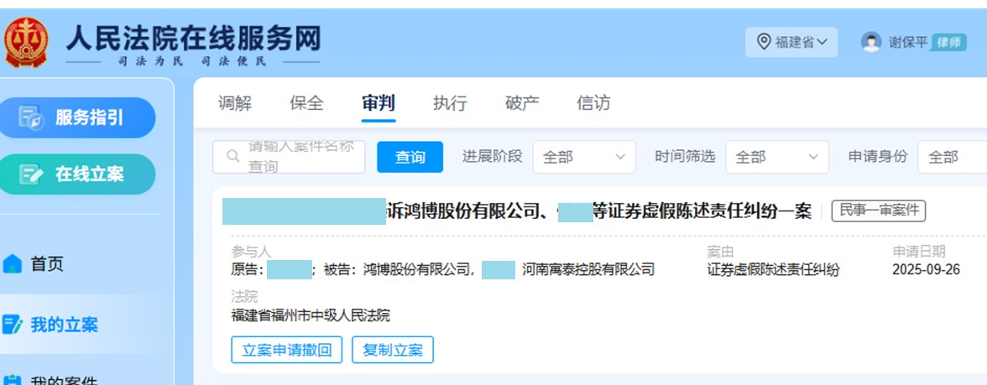Switch to the 调解 tab

(x=235, y=103)
